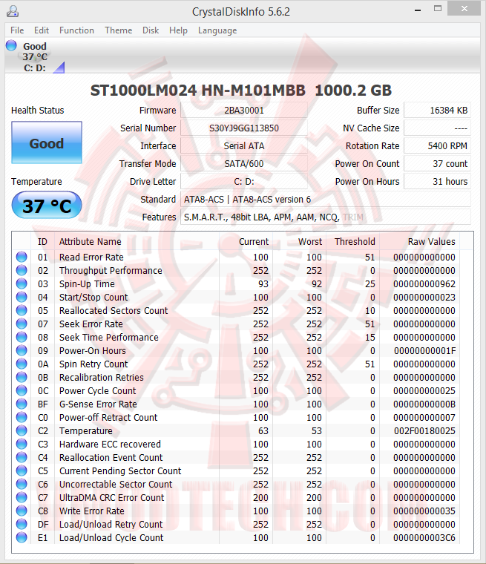486x564 pixels.
Task: Click status orb for G-Sense Error Rate
Action: (22, 404)
